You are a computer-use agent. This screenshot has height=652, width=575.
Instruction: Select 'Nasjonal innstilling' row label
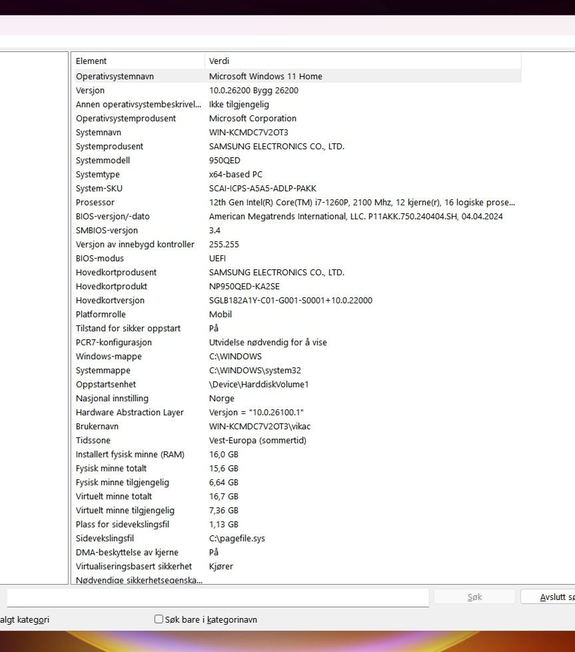(x=112, y=399)
